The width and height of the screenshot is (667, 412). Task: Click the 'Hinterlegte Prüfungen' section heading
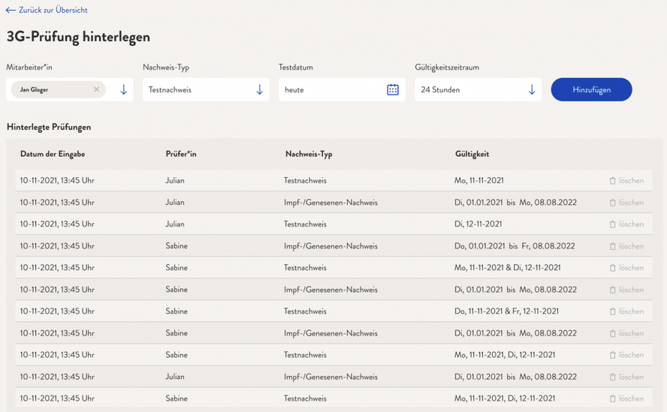[49, 127]
